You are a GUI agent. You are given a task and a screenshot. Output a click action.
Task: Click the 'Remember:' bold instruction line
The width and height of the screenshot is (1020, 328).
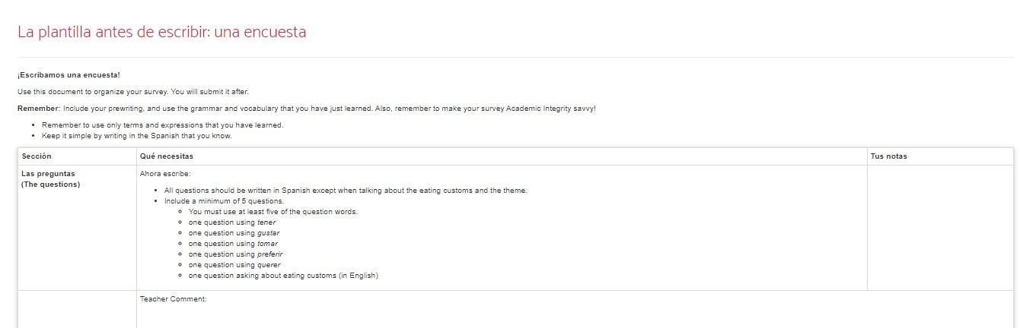point(307,109)
